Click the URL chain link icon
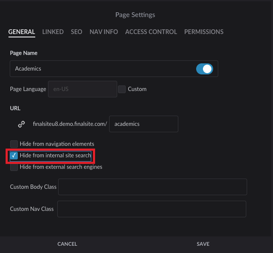The width and height of the screenshot is (273, 253). click(x=21, y=124)
